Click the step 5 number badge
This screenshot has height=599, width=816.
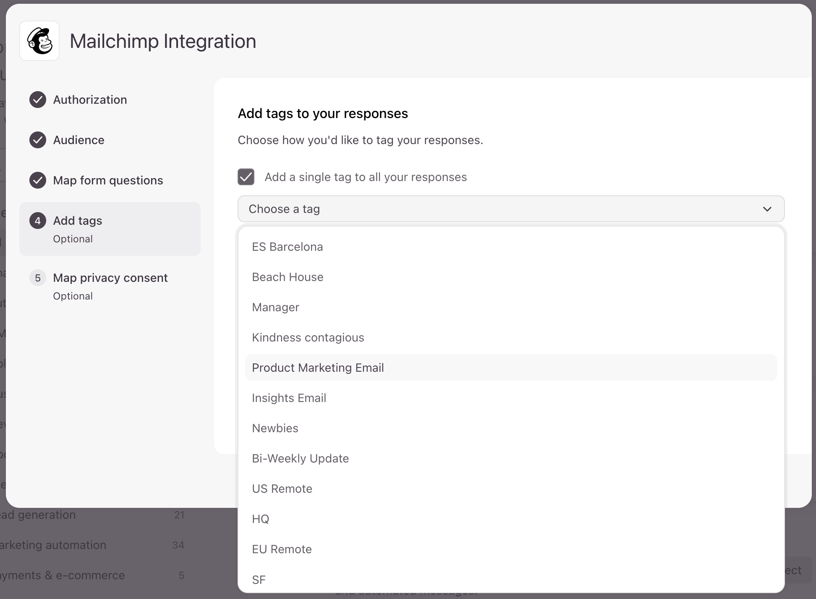[38, 278]
